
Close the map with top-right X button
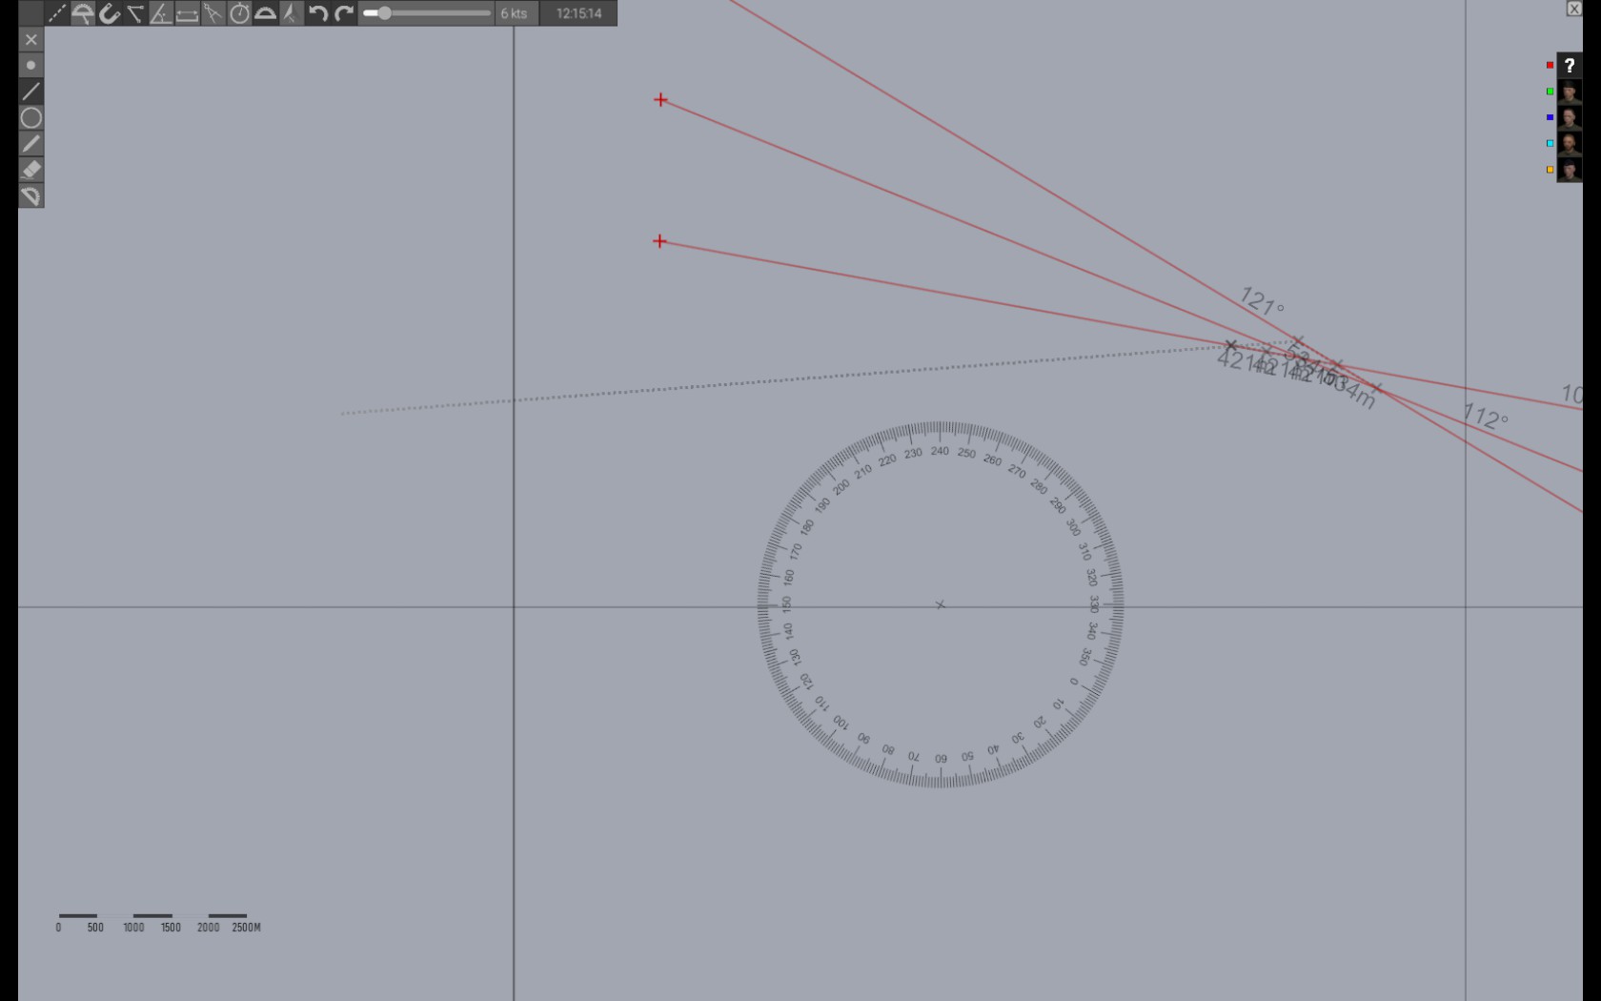point(1574,9)
